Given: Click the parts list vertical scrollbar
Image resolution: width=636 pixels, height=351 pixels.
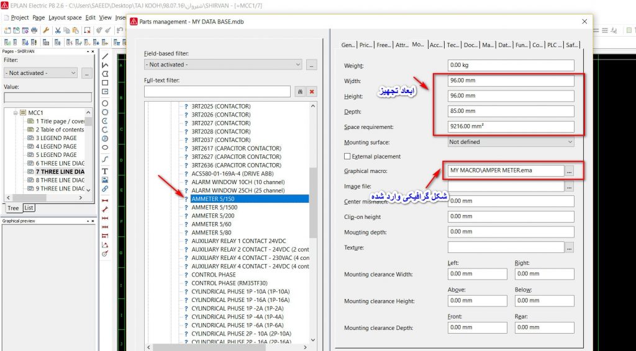Looking at the screenshot, I should pyautogui.click(x=313, y=205).
